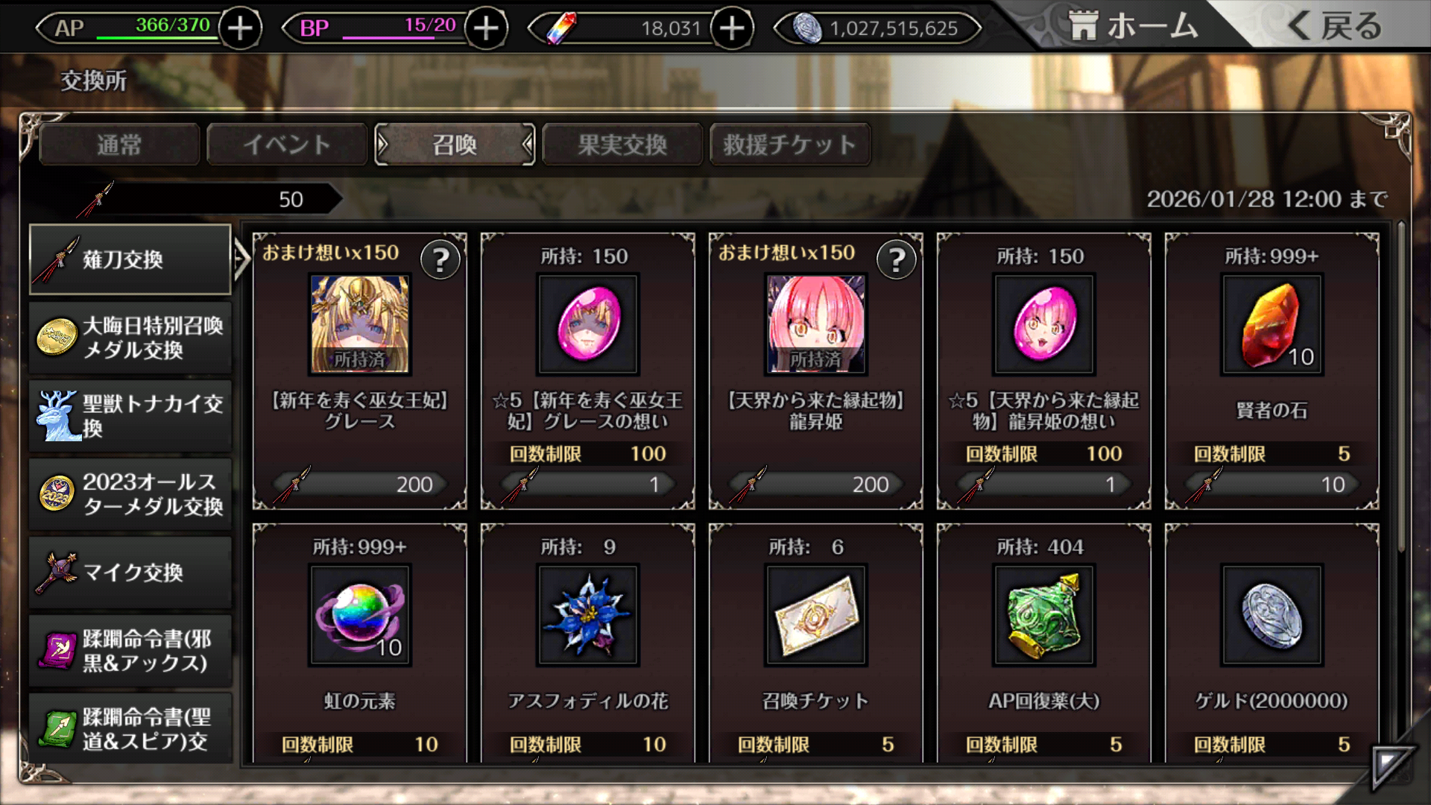1431x805 pixels.
Task: Open the 救援チケット tab
Action: point(790,145)
